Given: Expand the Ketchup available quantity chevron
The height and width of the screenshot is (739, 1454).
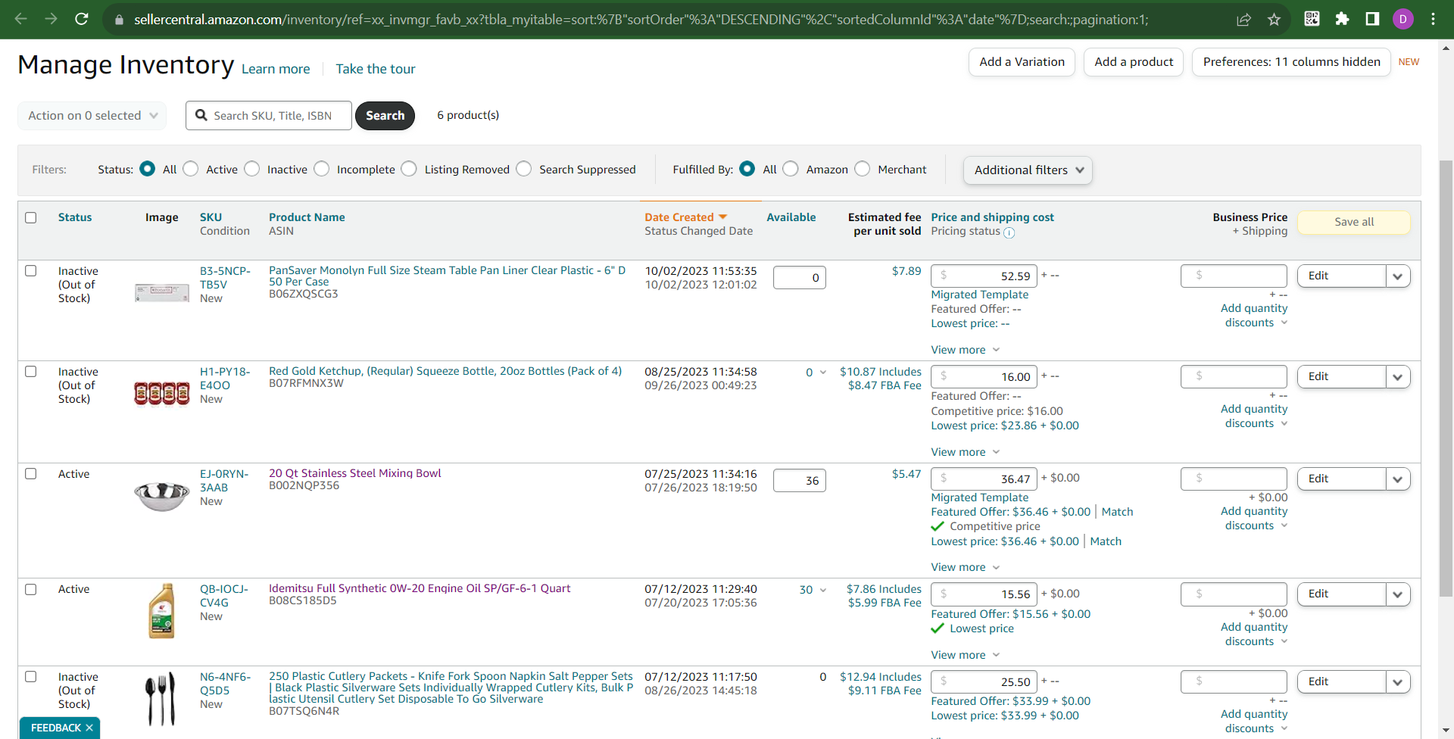Looking at the screenshot, I should click(823, 373).
